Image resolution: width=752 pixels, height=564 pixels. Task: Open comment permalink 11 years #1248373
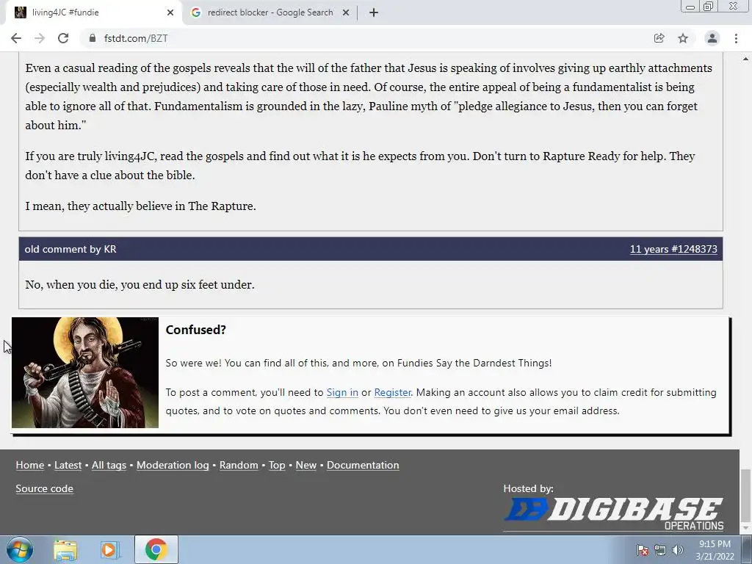[x=673, y=249]
